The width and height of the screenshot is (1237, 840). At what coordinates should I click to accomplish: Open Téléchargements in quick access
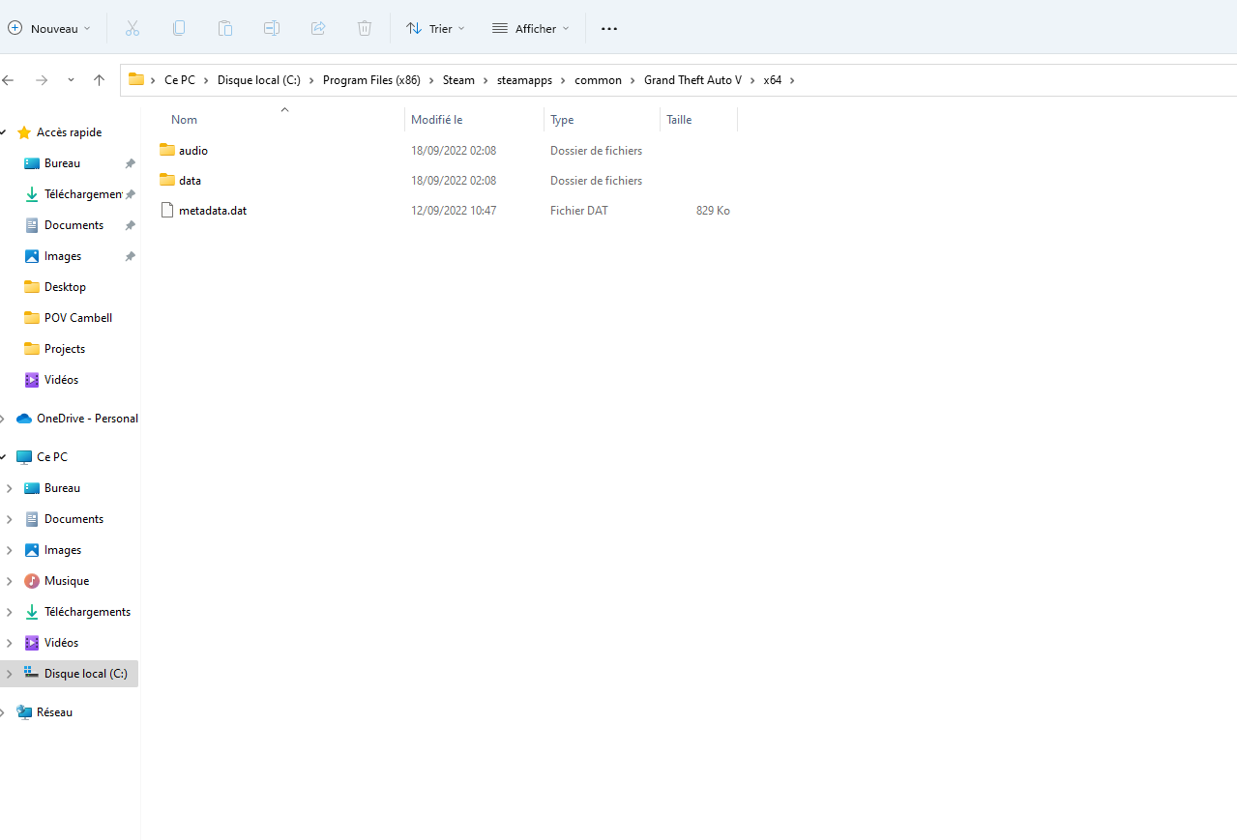(x=82, y=194)
